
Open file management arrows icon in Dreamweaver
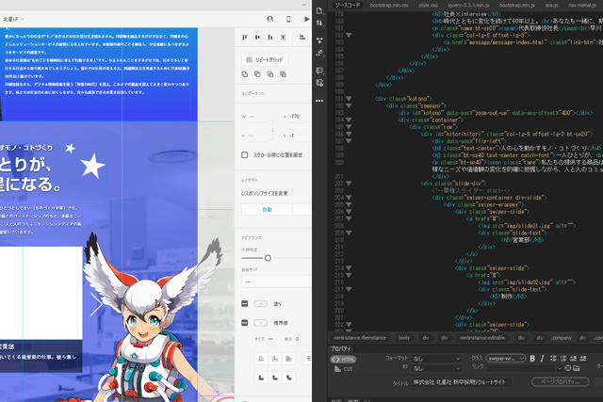[x=319, y=23]
